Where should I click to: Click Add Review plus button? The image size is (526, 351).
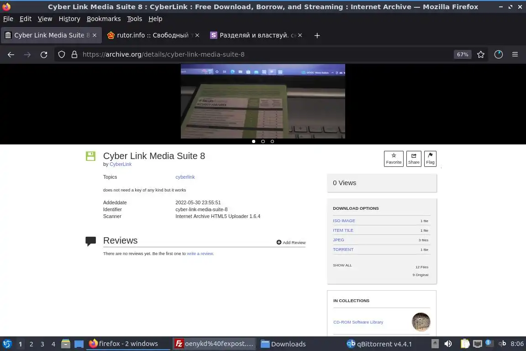coord(291,243)
